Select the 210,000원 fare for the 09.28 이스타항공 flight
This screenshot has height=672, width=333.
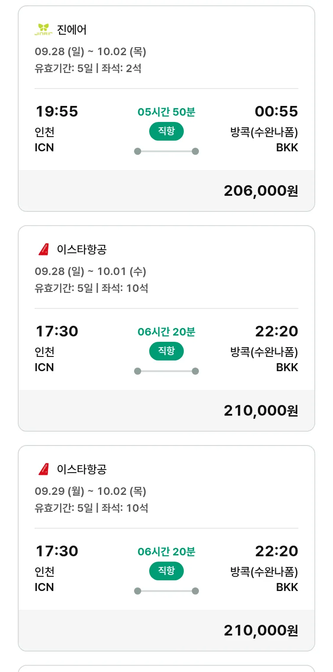pos(261,410)
